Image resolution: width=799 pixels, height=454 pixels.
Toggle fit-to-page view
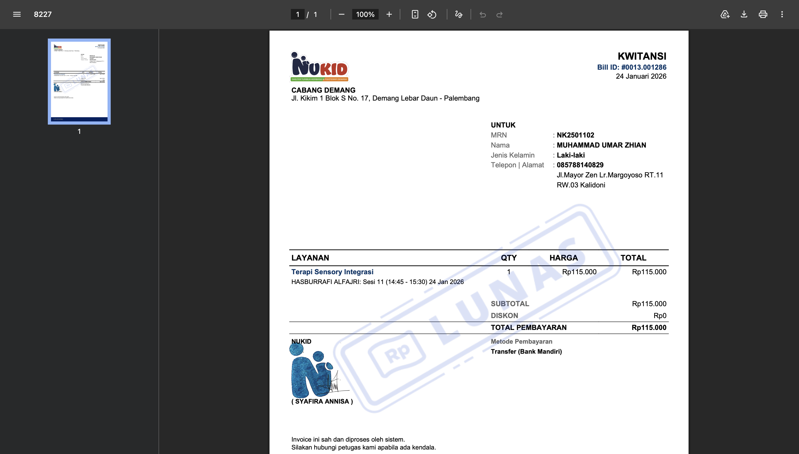pos(415,14)
